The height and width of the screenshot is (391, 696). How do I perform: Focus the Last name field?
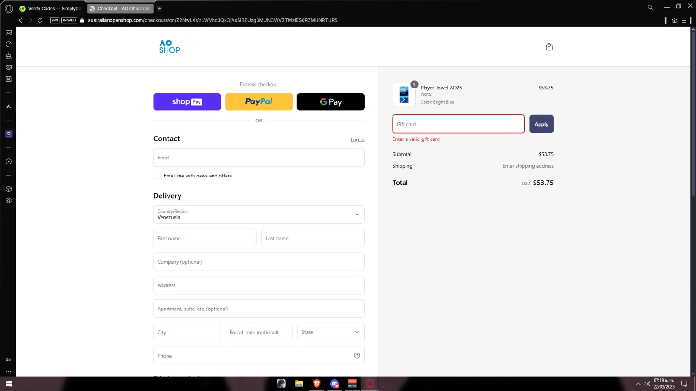coord(313,238)
